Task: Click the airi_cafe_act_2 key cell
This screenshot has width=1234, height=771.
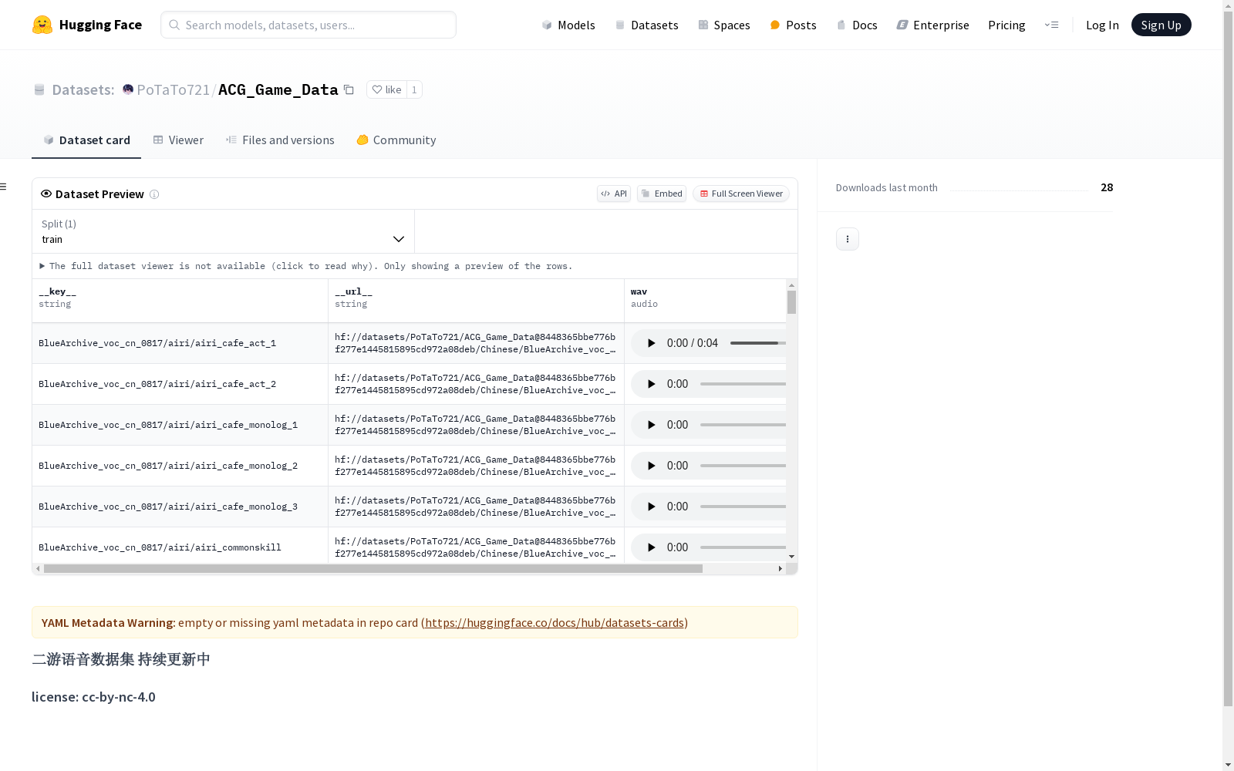Action: click(180, 384)
